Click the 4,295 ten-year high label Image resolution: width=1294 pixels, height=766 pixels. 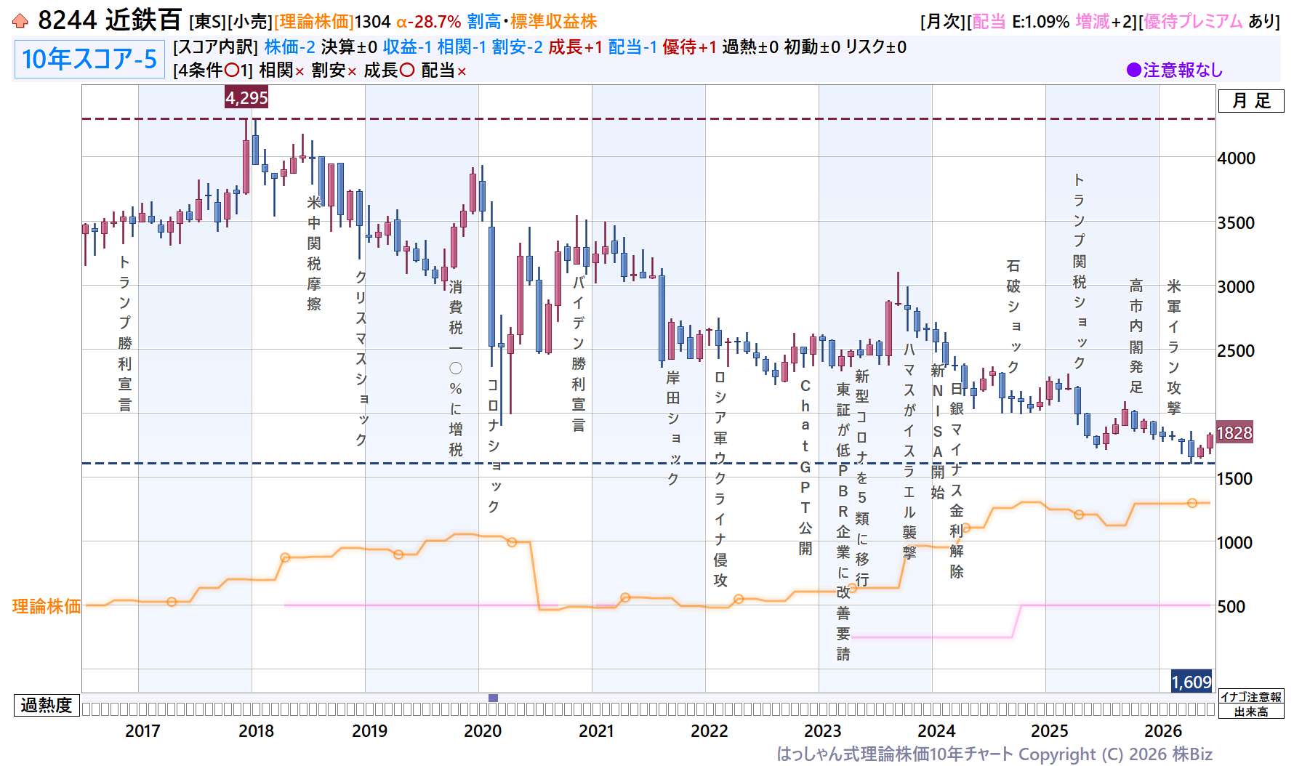click(246, 97)
